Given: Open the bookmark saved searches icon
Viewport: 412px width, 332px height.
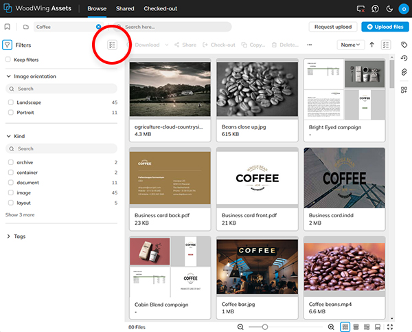Looking at the screenshot, I should (8, 27).
